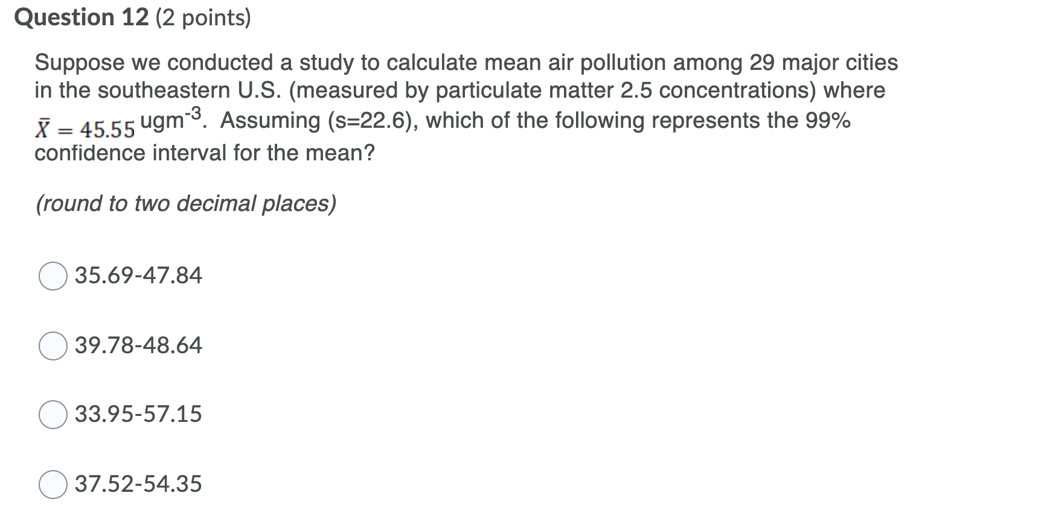Select the radio button for 37.52-54.35

(53, 483)
